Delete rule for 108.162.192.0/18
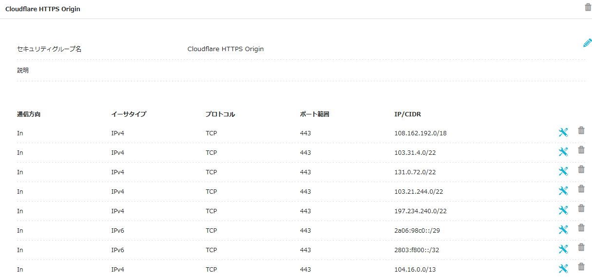 581,130
